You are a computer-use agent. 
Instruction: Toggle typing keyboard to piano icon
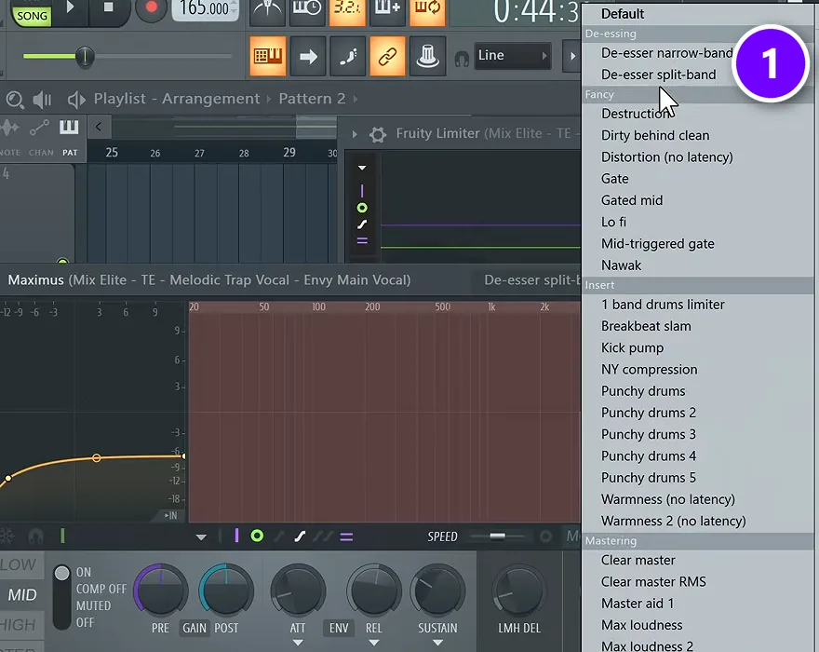pos(267,56)
